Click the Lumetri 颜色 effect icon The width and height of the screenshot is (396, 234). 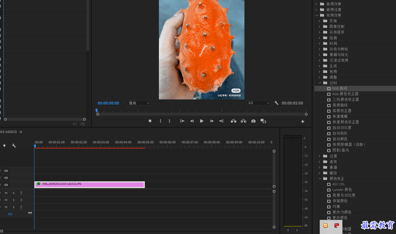pos(329,190)
